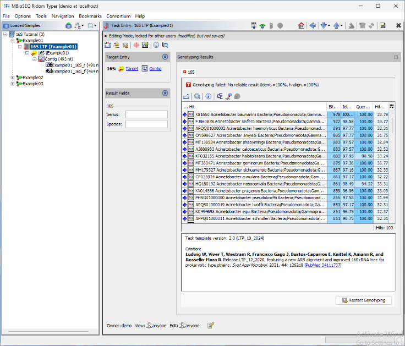Click the gray disabled round icon above hits table
This screenshot has height=346, width=405.
click(237, 96)
